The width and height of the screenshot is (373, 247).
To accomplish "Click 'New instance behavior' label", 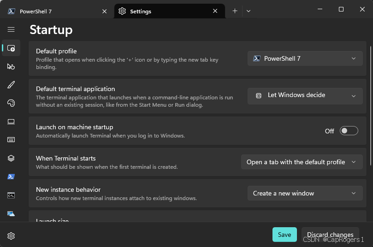I will coord(68,190).
